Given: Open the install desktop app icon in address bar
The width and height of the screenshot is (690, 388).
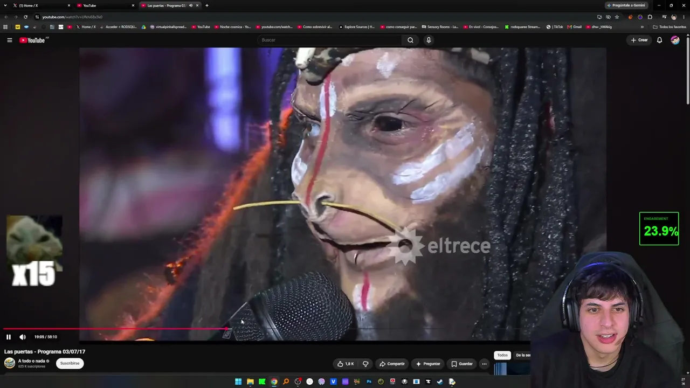Looking at the screenshot, I should pos(599,17).
